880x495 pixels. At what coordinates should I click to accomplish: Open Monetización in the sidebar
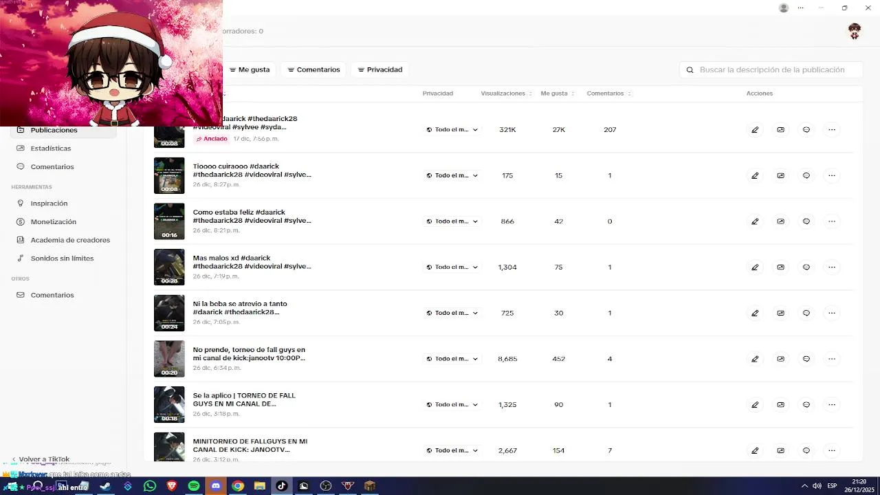point(63,221)
